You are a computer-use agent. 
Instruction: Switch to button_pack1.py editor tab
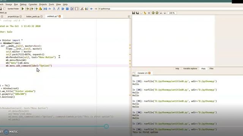[33, 16]
